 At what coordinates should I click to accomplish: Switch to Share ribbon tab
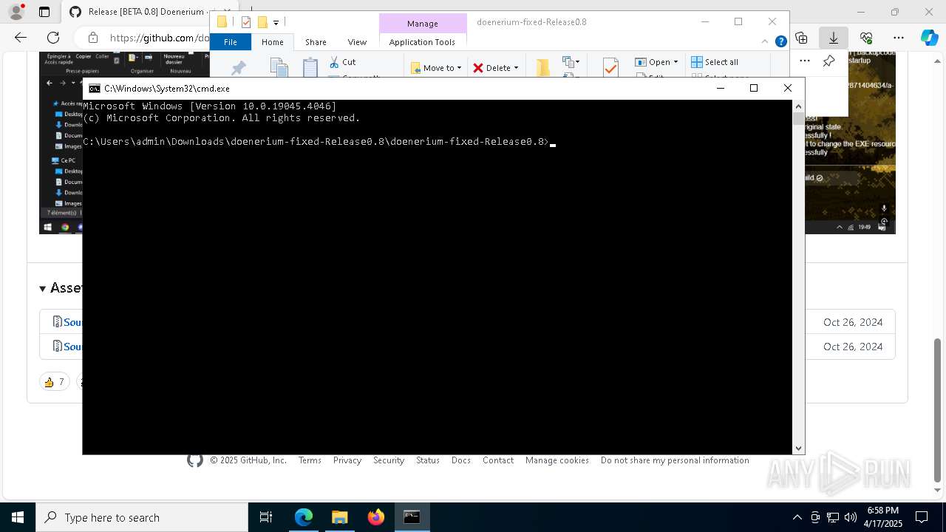tap(316, 42)
